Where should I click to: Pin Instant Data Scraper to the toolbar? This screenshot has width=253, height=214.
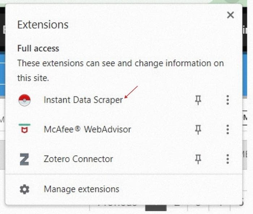198,100
